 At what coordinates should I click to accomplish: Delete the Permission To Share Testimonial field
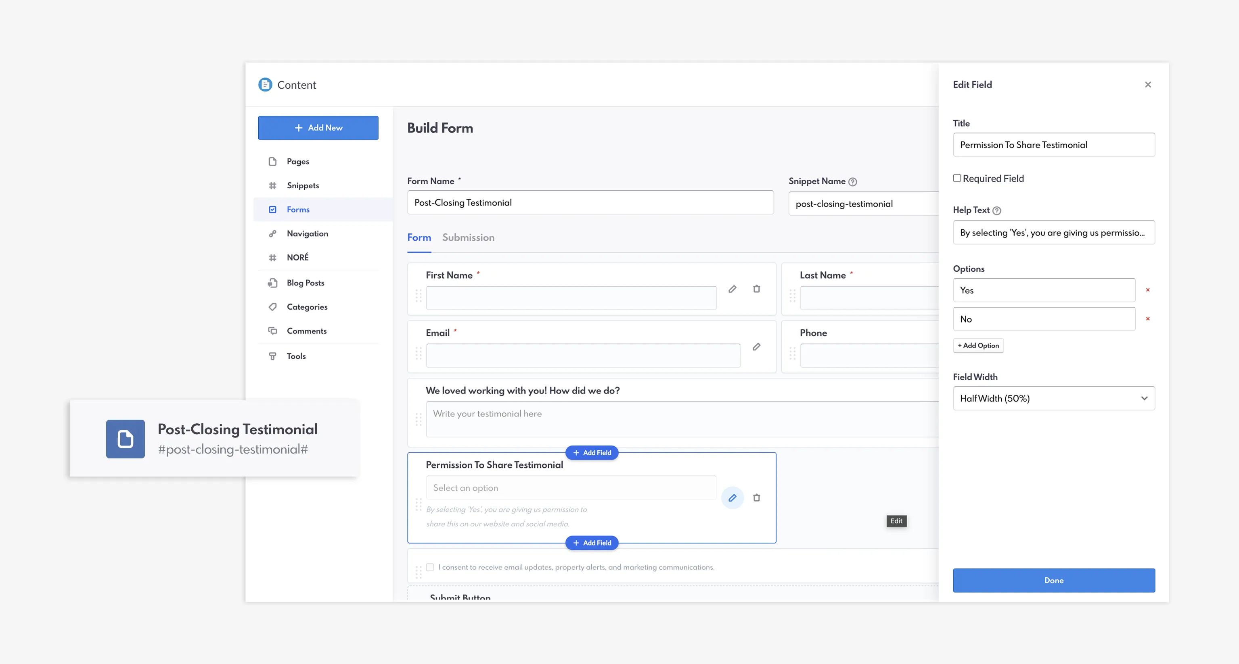(757, 498)
